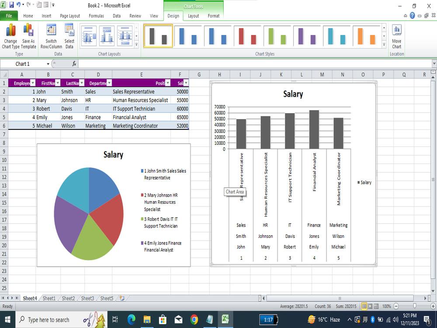Switch to the Layout tab under Chart Tools
The image size is (437, 328).
(193, 16)
